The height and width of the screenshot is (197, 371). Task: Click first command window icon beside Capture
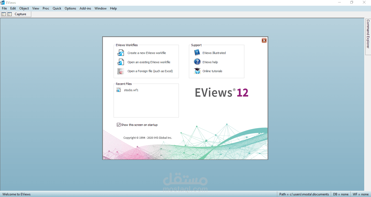pos(4,14)
